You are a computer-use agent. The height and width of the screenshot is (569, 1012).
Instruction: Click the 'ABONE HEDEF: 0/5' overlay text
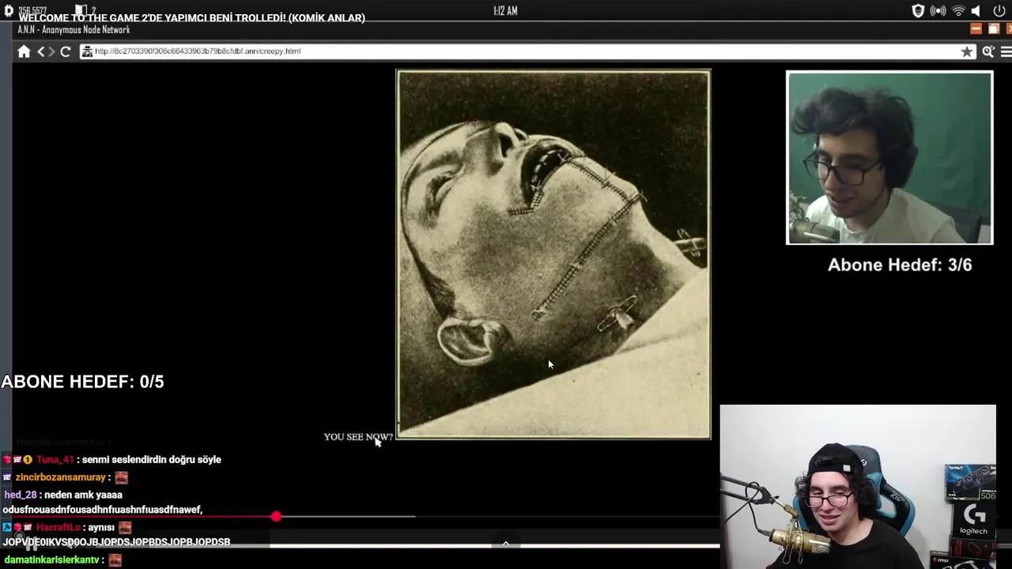coord(82,382)
